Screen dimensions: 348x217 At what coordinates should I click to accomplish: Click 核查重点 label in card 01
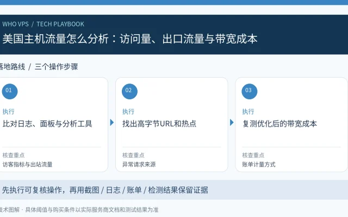tap(14, 155)
